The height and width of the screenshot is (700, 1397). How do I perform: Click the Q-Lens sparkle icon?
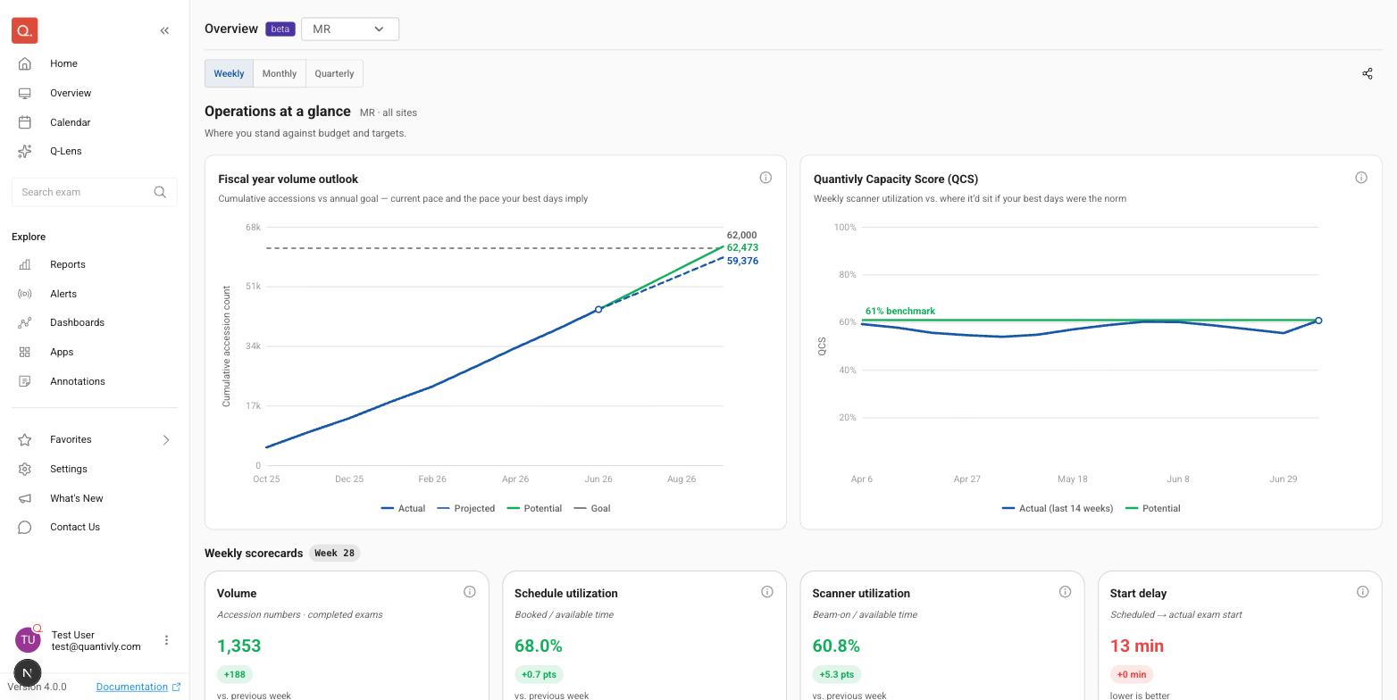(25, 151)
